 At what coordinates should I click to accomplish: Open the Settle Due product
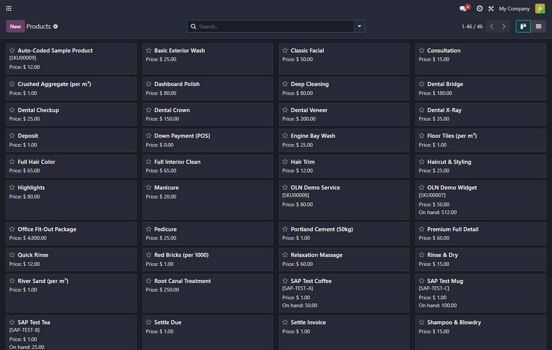point(208,333)
